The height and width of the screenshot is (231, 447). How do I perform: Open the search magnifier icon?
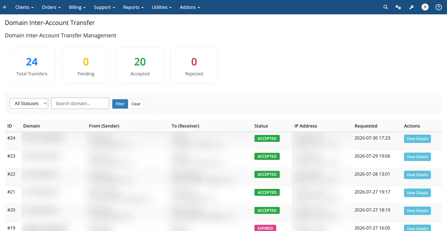tap(386, 7)
